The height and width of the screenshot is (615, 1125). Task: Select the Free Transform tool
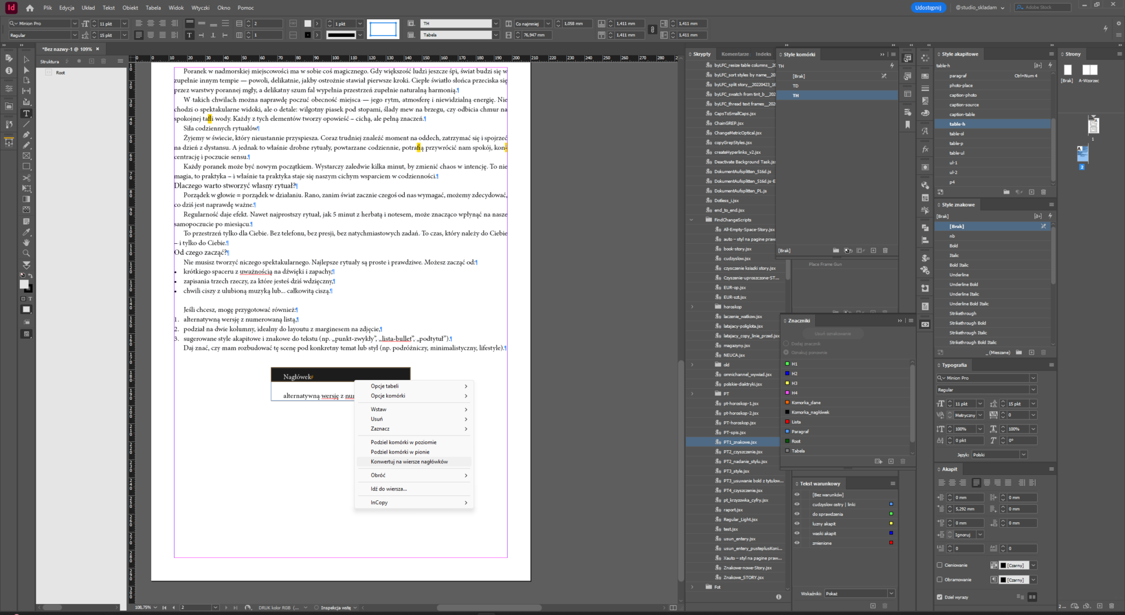pyautogui.click(x=26, y=188)
